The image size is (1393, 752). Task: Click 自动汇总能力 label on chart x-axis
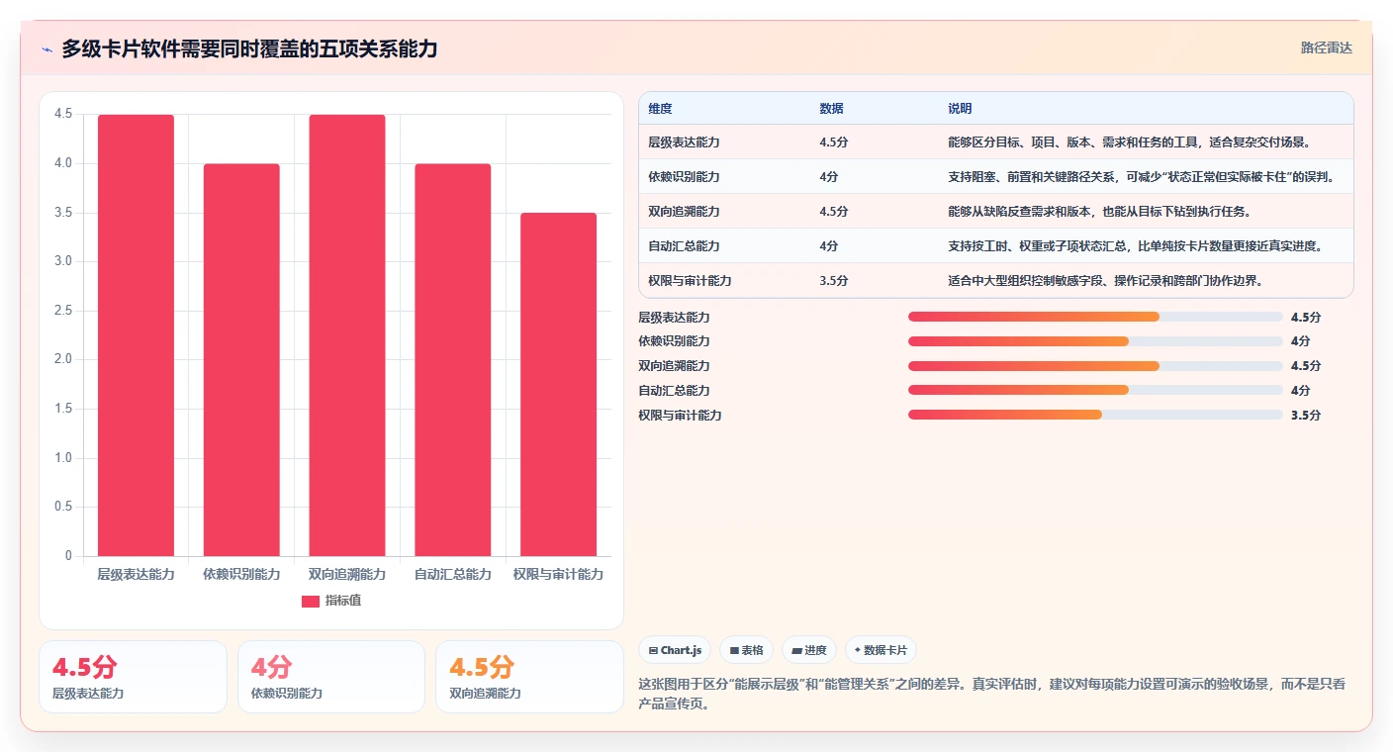[453, 575]
